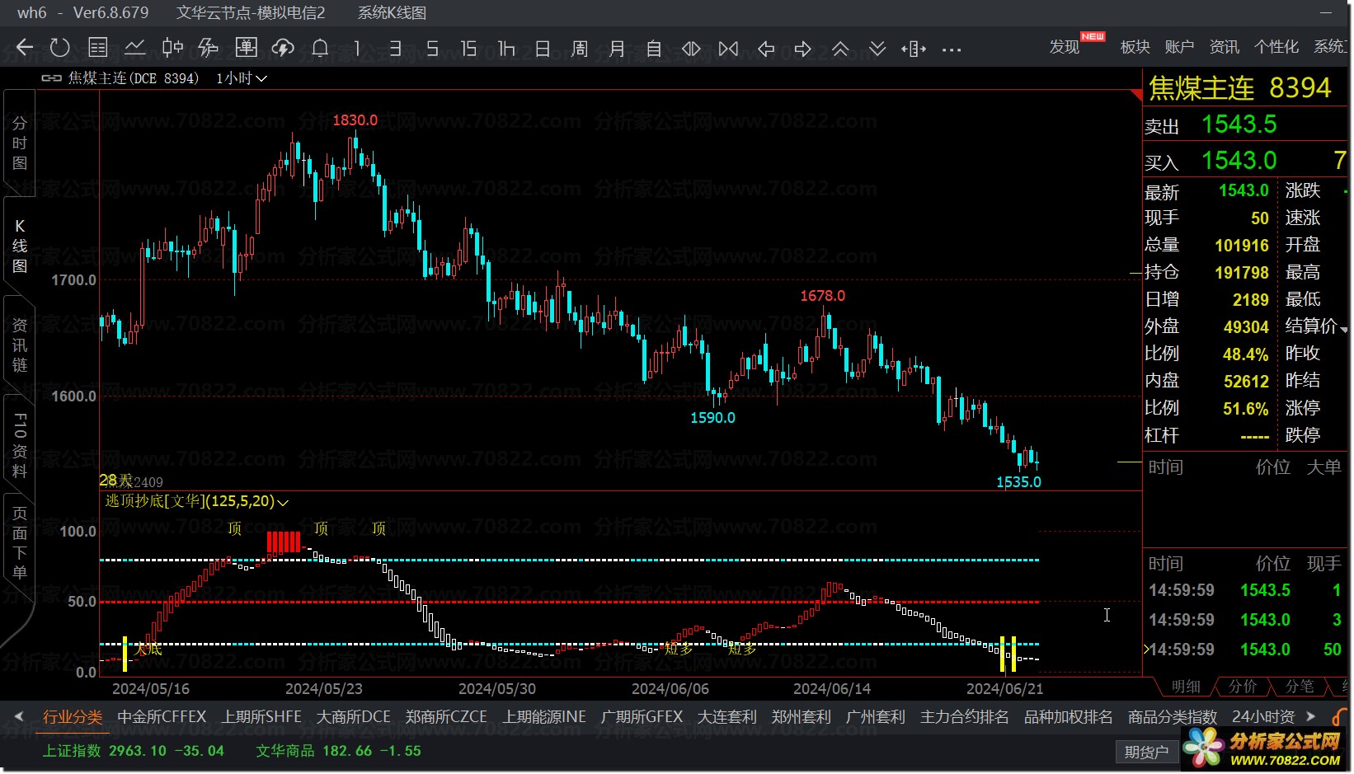Open the F10资料 side tab
Screen dimensions: 1354x774
pos(19,445)
